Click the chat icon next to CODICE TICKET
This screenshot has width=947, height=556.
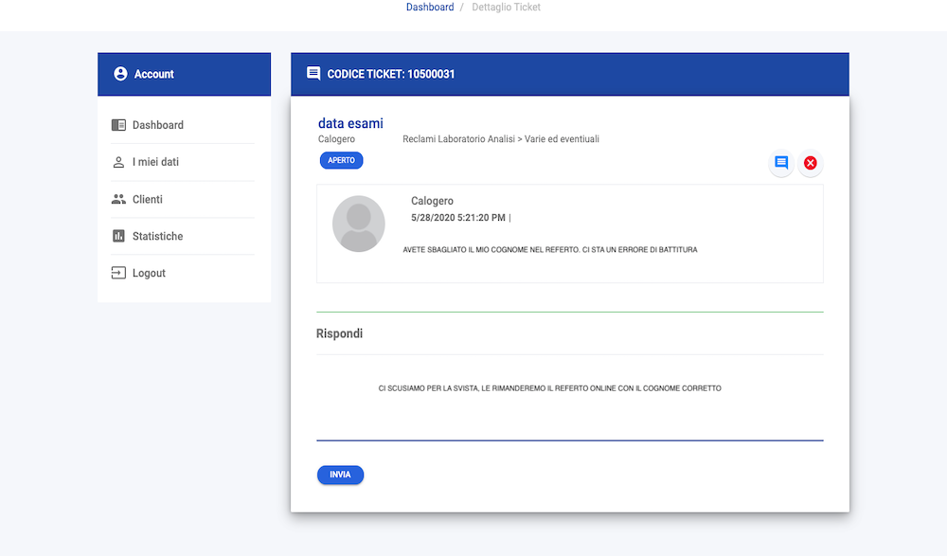[313, 74]
